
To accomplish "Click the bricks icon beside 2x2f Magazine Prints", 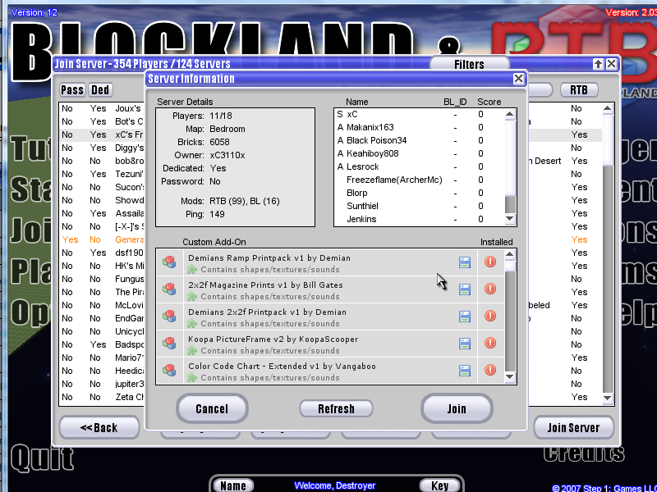I will coord(169,289).
